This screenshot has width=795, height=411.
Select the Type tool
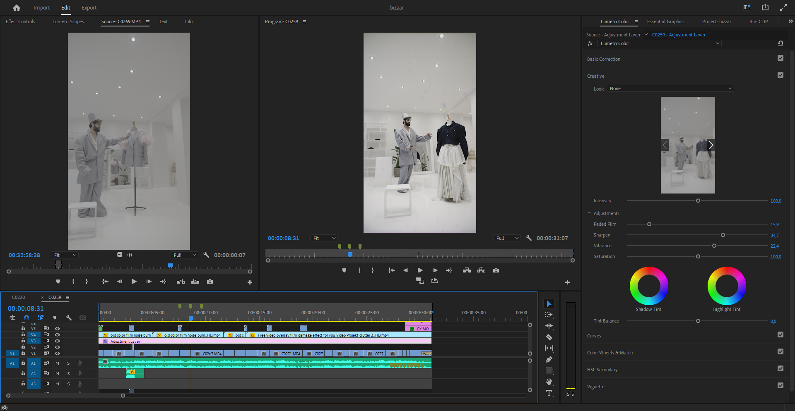click(x=549, y=393)
